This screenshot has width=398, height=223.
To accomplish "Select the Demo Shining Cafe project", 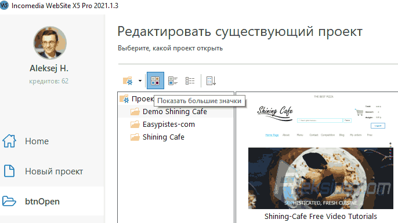I will click(x=175, y=111).
